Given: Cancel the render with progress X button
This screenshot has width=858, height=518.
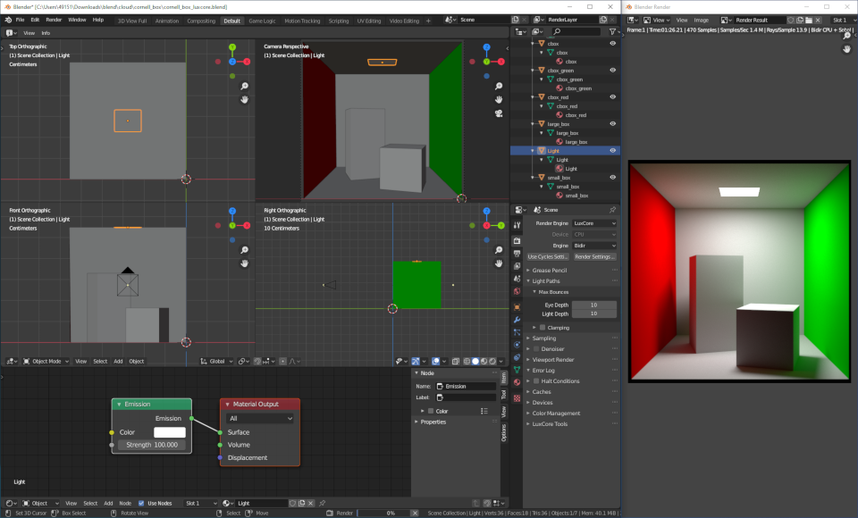Looking at the screenshot, I should point(415,513).
